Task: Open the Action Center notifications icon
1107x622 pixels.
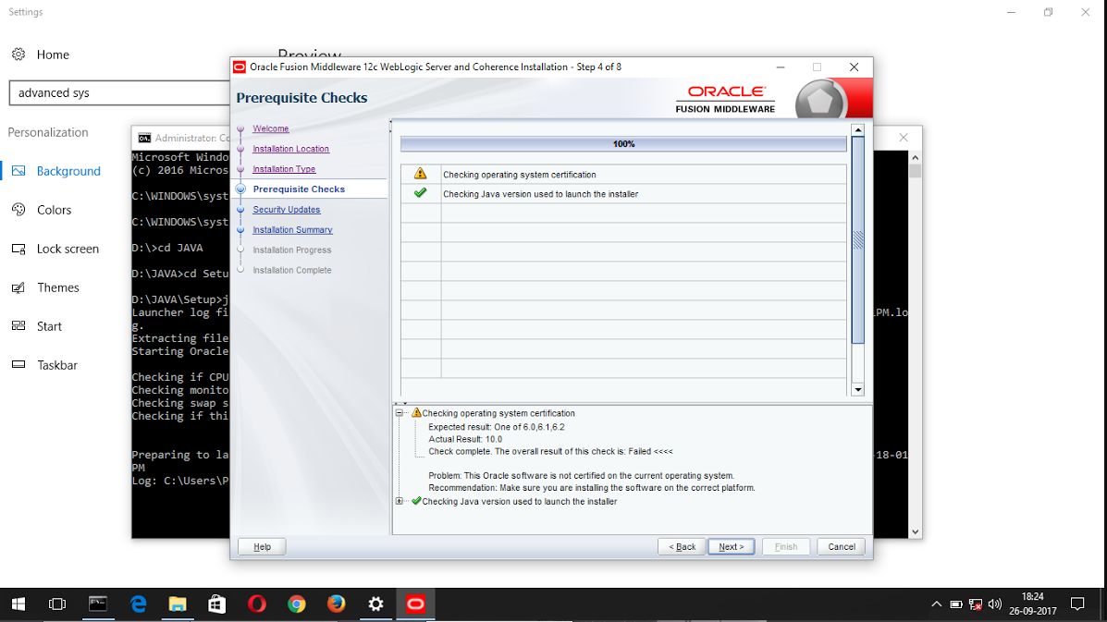Action: 1077,604
